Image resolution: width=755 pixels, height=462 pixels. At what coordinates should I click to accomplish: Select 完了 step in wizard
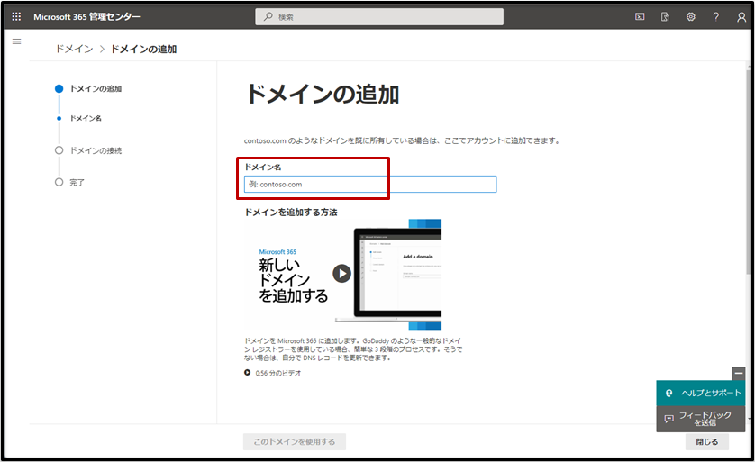tap(69, 183)
